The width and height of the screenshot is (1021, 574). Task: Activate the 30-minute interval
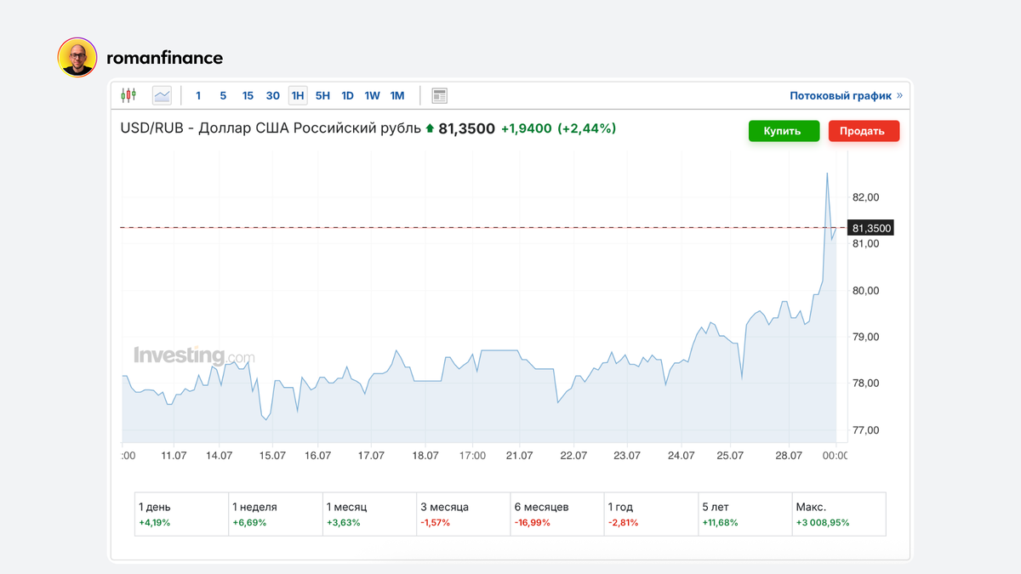point(272,95)
